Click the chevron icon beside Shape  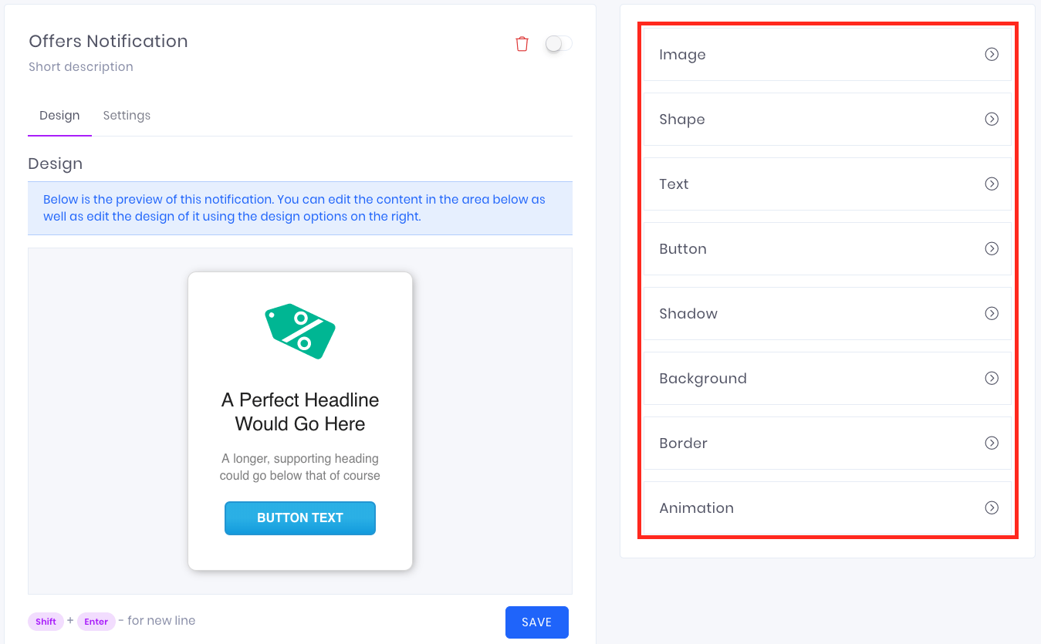pos(991,119)
